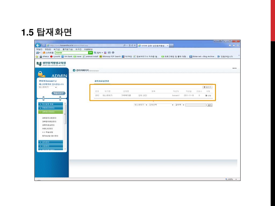Image resolution: width=275 pixels, height=206 pixels.
Task: Open the 도구(T) menu
Action: click(x=78, y=49)
